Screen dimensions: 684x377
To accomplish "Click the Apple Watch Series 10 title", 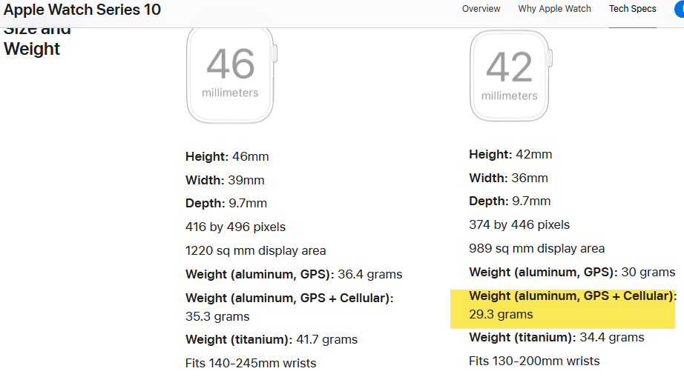I will point(82,10).
